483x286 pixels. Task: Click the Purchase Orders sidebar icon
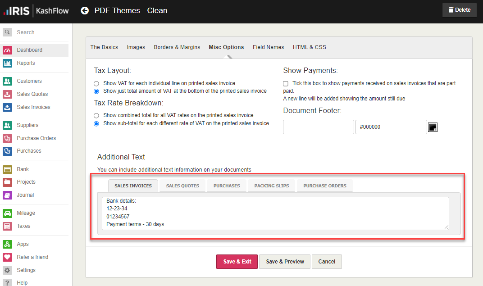(7, 138)
